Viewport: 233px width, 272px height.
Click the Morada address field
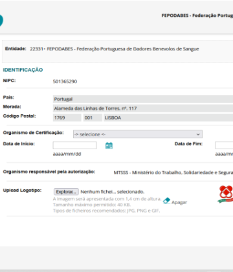143,109
